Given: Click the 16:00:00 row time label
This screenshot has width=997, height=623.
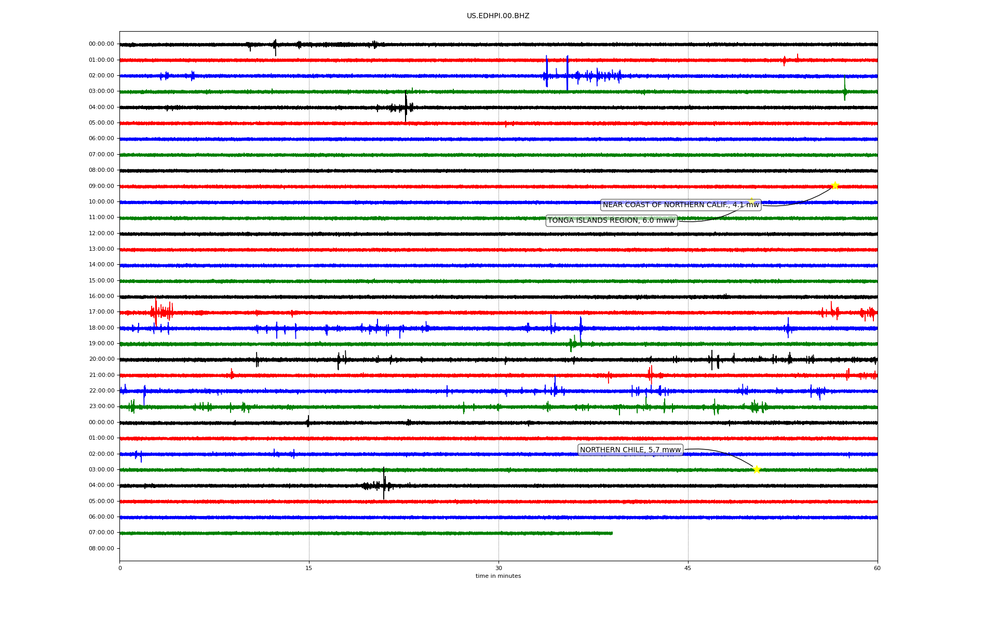Looking at the screenshot, I should (x=101, y=296).
